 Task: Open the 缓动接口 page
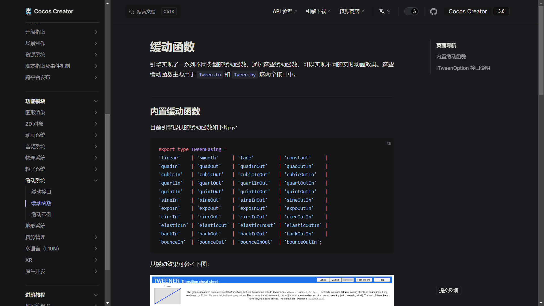click(x=41, y=192)
